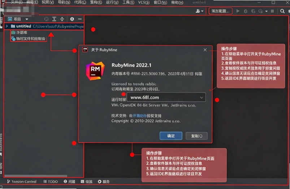Click the 开源软件 link in dialog
290x189 pixels.
tap(140, 116)
